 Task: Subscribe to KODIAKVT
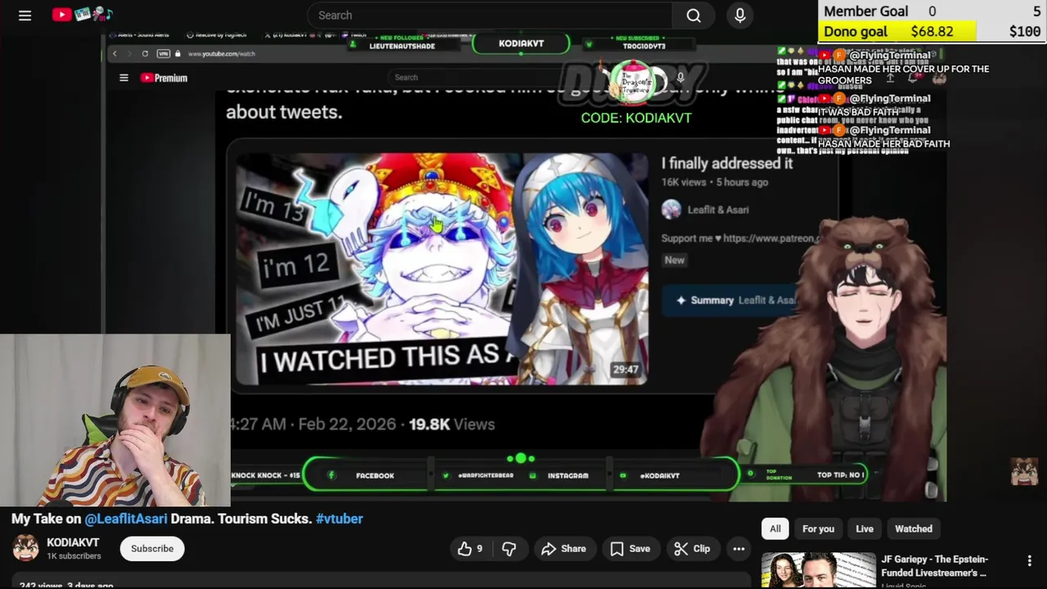click(152, 549)
